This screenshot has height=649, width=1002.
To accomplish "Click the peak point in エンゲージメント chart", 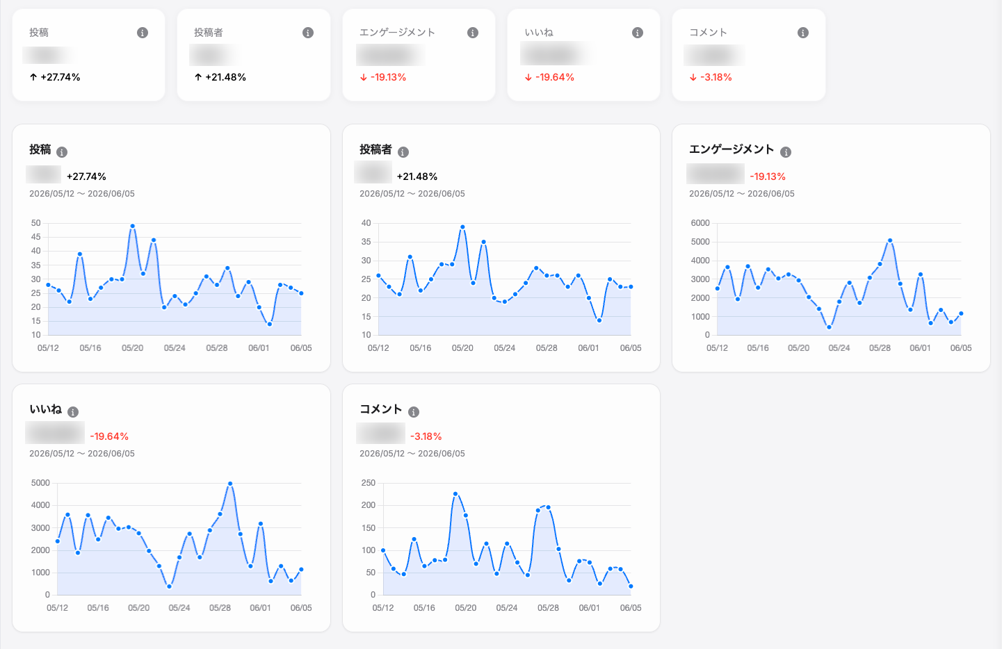I will [890, 240].
